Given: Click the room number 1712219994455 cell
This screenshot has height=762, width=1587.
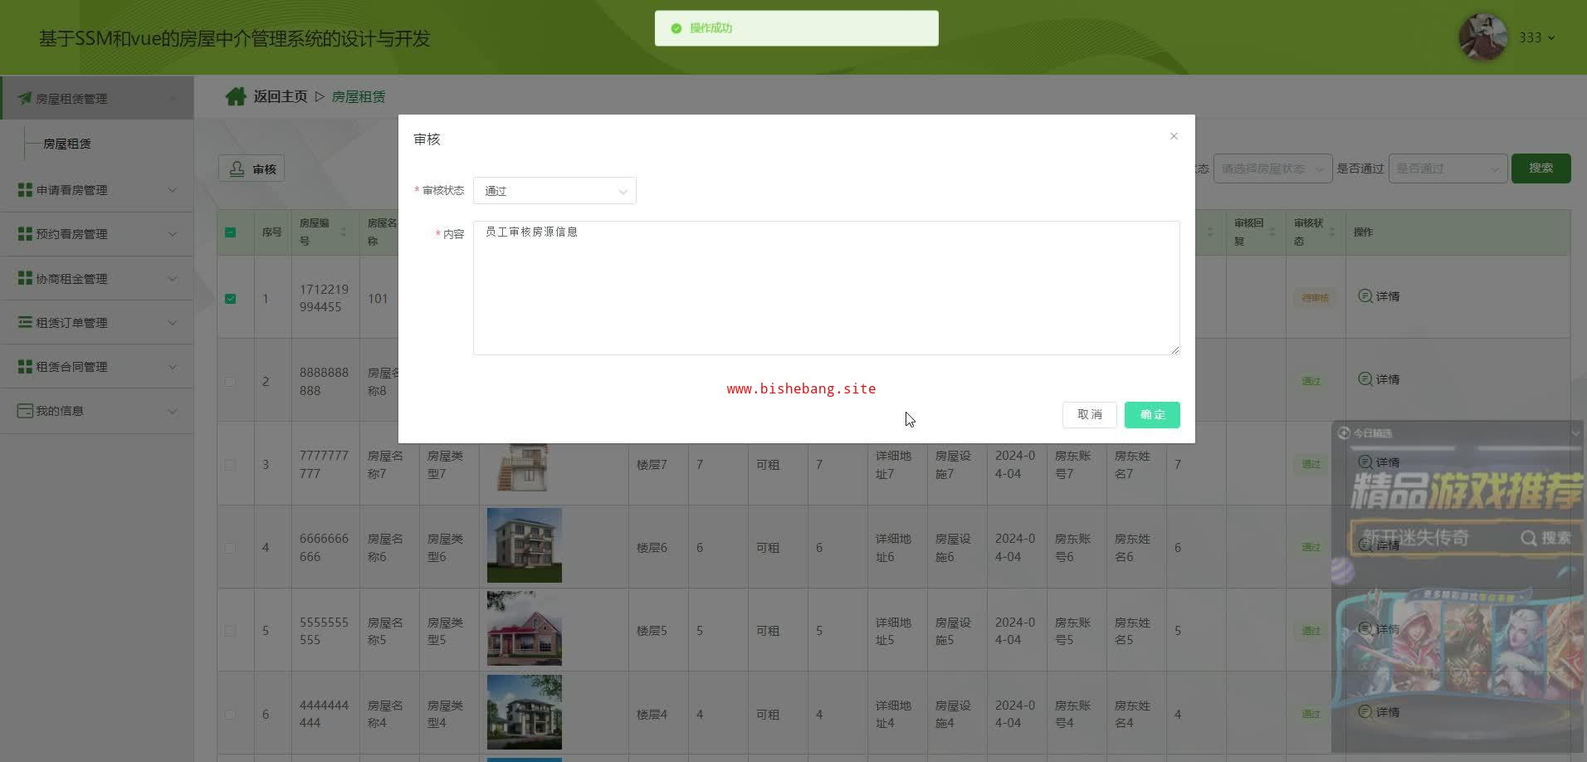Looking at the screenshot, I should point(325,298).
